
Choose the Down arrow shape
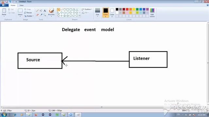[x=58, y=16]
